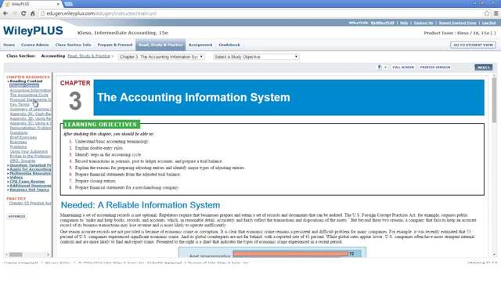Screen dimensions: 501x282
Task: Open the Bridge to the Profession link
Action: pos(31,156)
